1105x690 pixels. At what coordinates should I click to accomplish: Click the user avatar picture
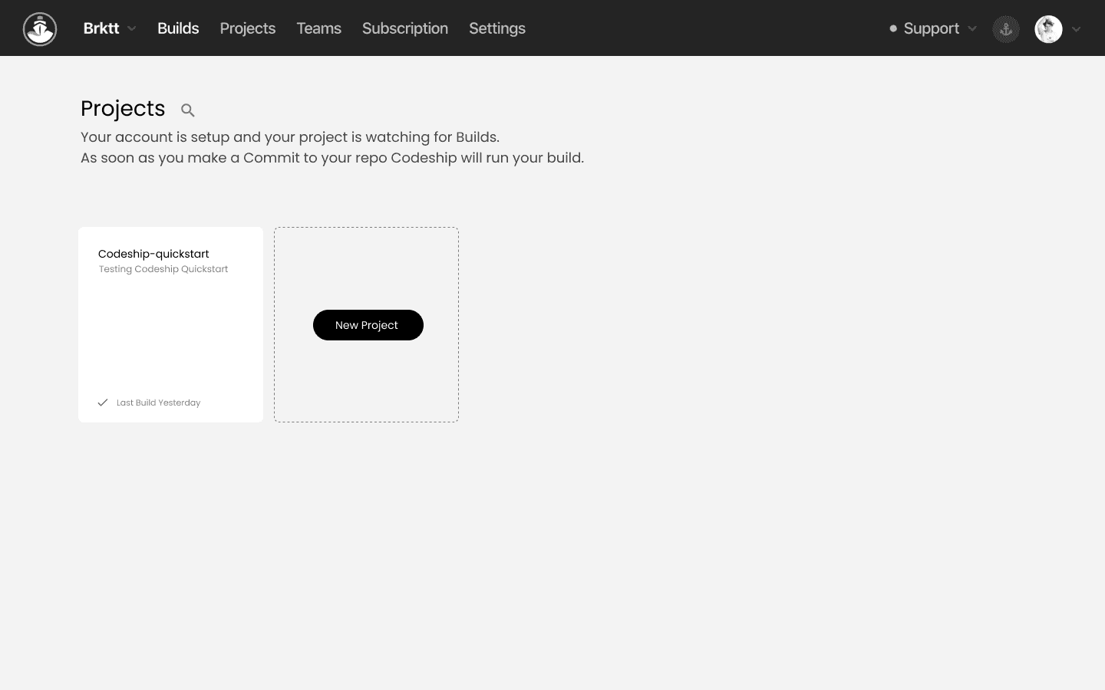[x=1048, y=29]
